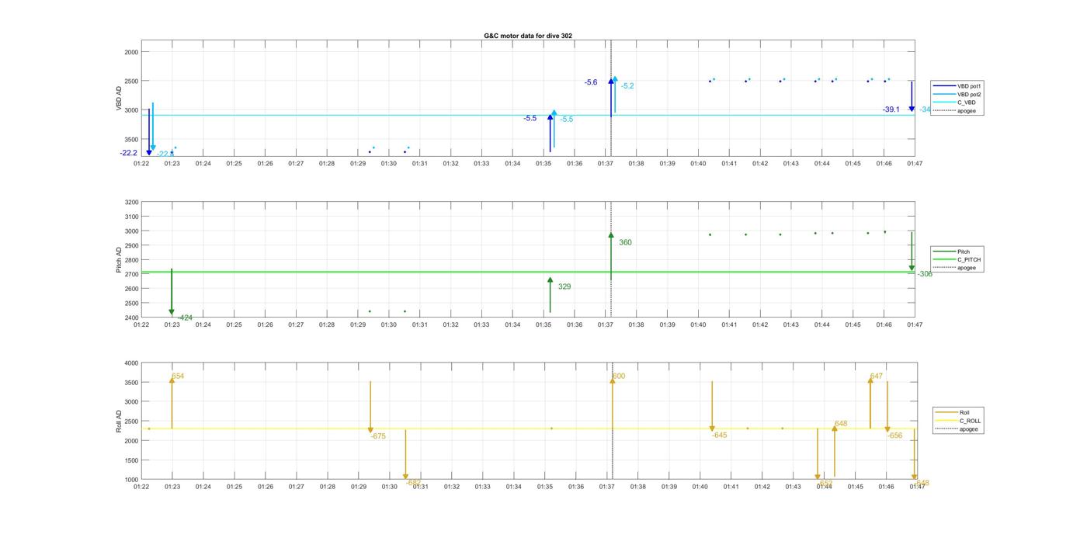Click the "01:44" time tick in the Roll plot
The width and height of the screenshot is (1087, 538).
825,487
